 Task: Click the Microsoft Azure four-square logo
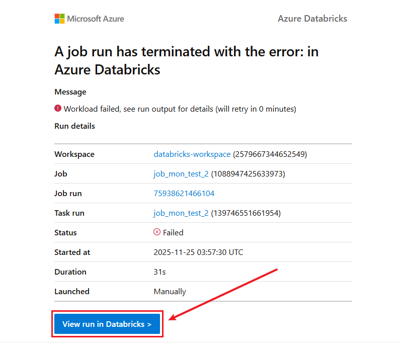[x=59, y=19]
